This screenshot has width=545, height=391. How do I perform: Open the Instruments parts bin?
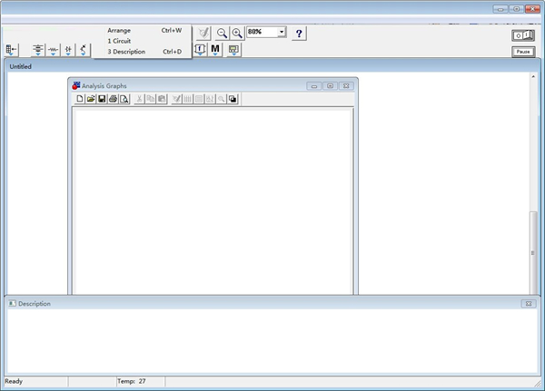point(233,50)
